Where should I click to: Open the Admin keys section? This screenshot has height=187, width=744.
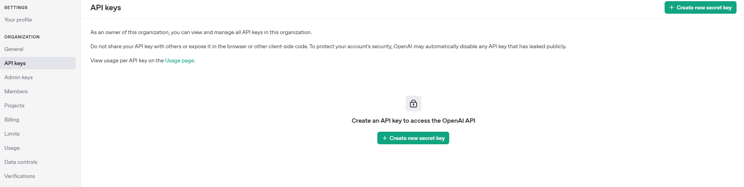18,77
